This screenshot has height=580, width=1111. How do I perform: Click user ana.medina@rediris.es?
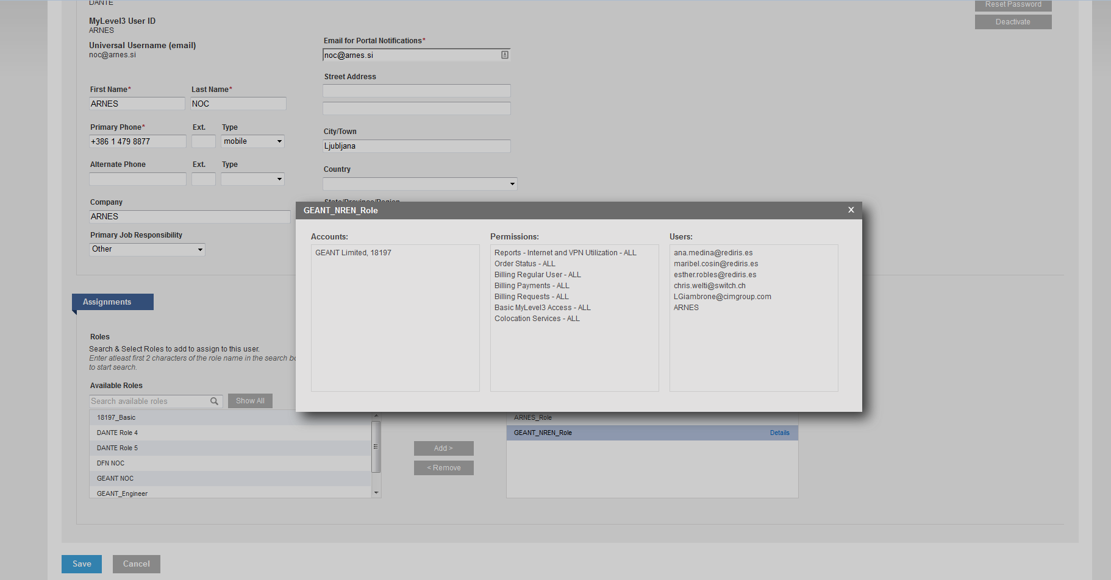click(713, 253)
